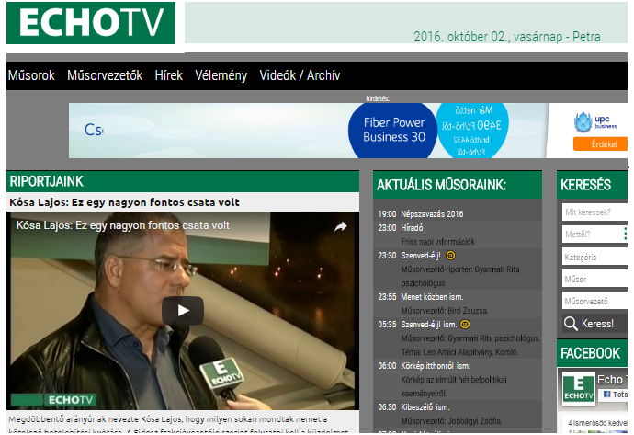Click the Mettől? date field
This screenshot has width=634, height=435.
[594, 235]
